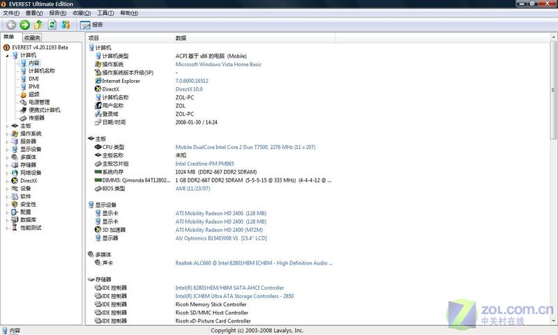Click the vertical scrollbar thumb
Image resolution: width=558 pixels, height=335 pixels.
coord(553,90)
